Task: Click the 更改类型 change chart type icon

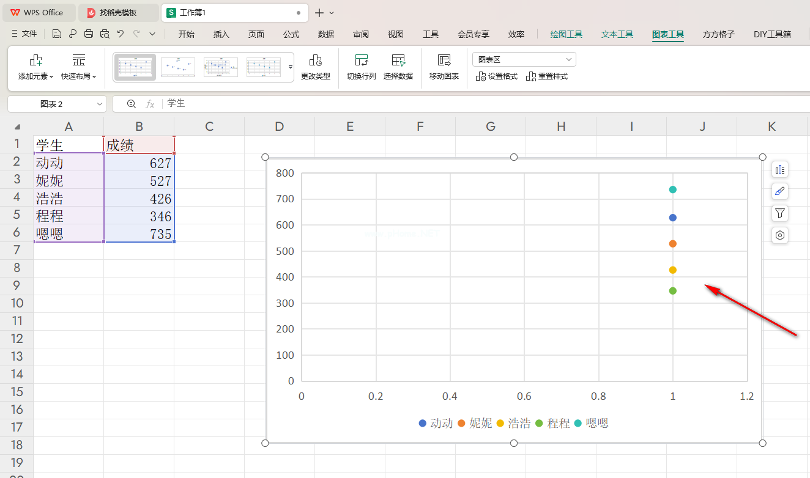Action: (x=315, y=61)
